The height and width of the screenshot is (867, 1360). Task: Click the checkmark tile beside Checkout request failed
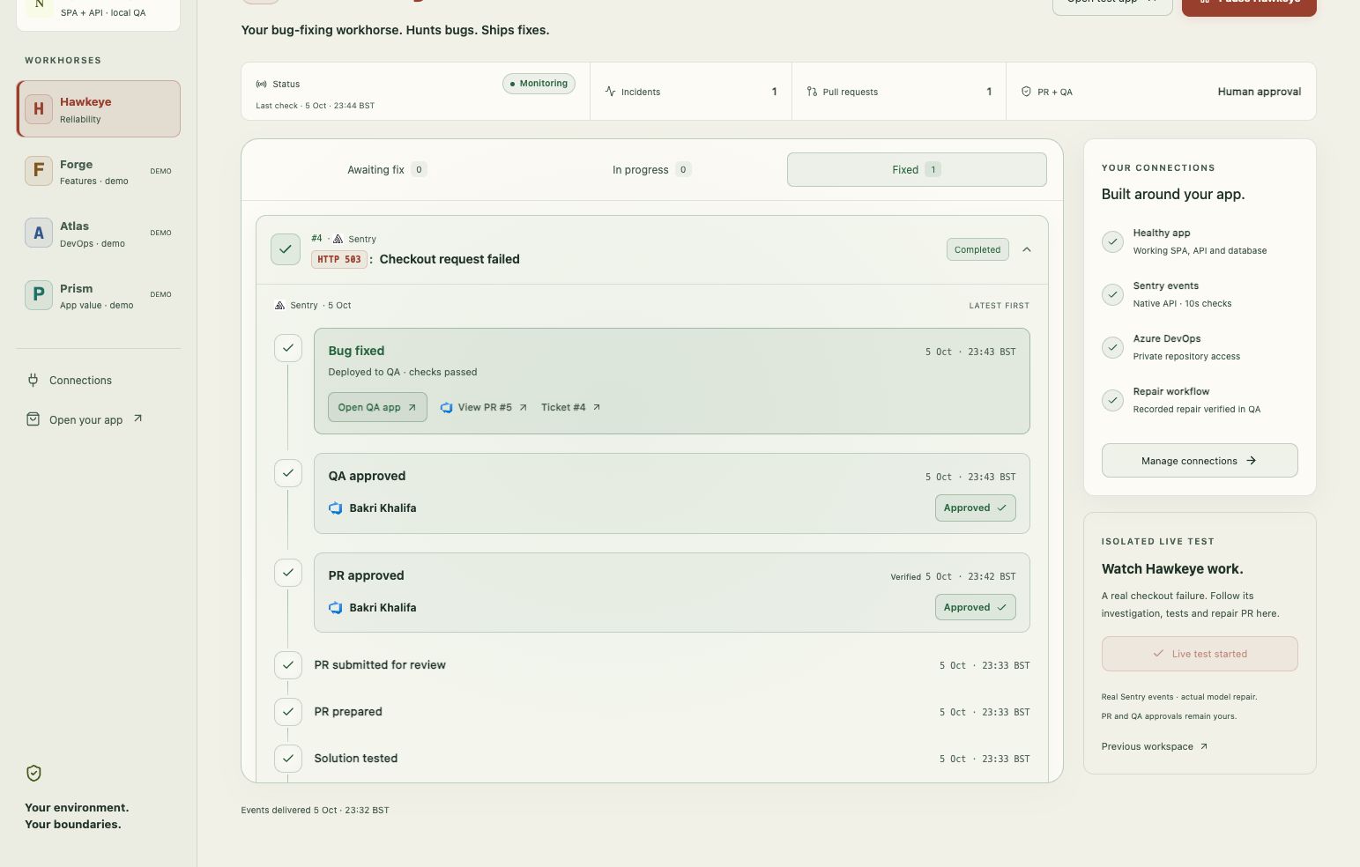[x=286, y=249]
